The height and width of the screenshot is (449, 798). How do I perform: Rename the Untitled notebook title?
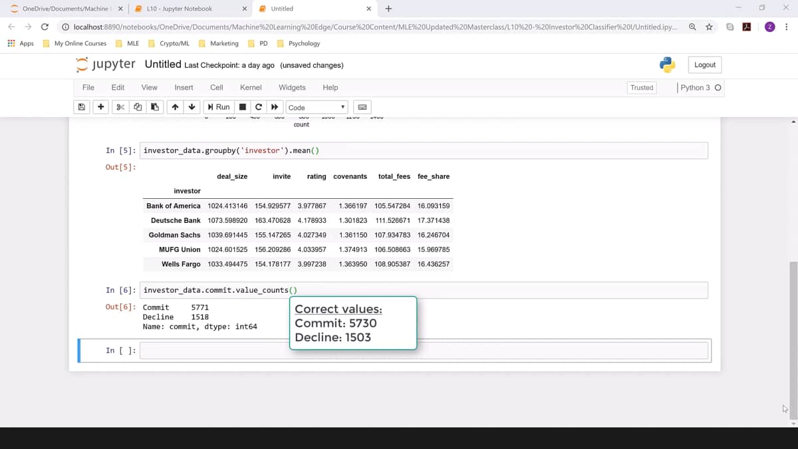(x=163, y=65)
